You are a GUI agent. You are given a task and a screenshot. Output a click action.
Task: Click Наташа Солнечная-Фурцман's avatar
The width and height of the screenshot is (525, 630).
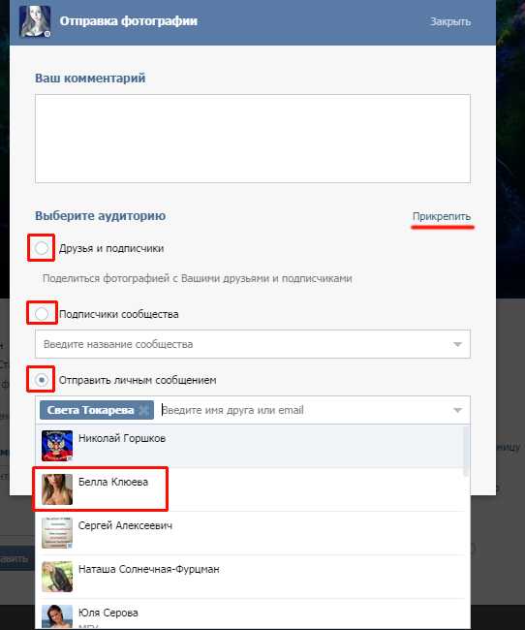pyautogui.click(x=57, y=577)
